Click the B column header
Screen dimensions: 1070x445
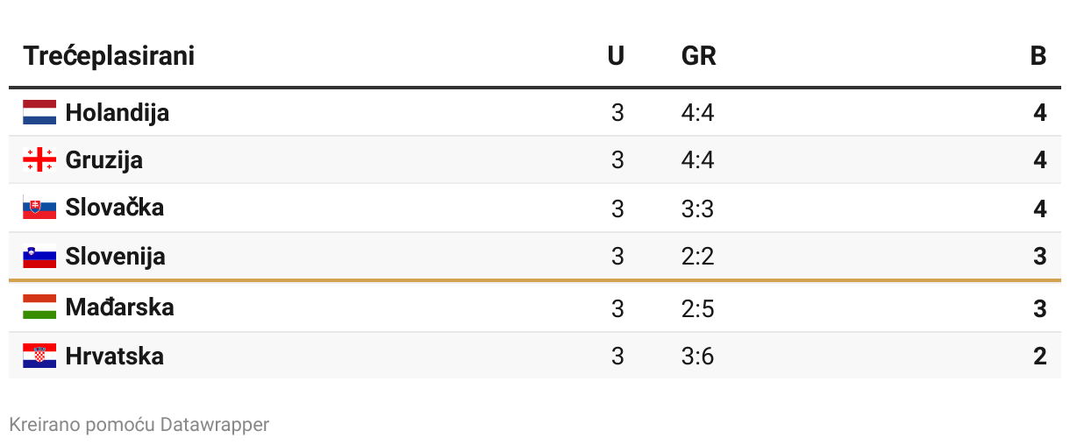1038,56
